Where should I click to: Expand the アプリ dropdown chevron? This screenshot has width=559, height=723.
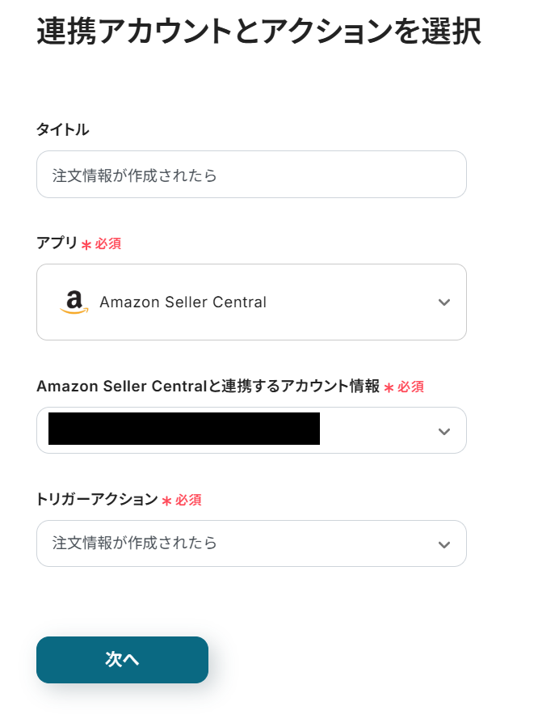coord(443,302)
